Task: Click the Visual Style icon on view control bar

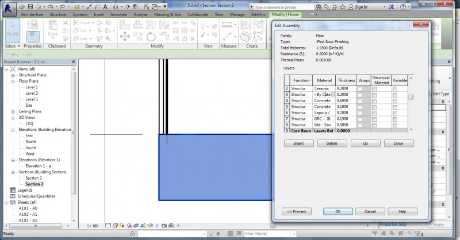Action: pos(115,226)
